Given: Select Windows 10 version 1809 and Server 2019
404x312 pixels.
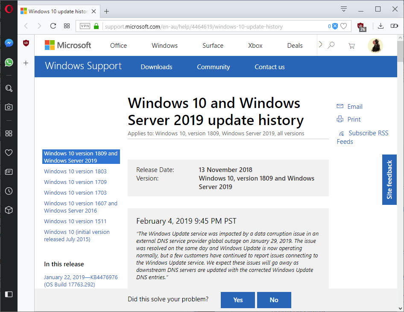Looking at the screenshot, I should point(81,157).
